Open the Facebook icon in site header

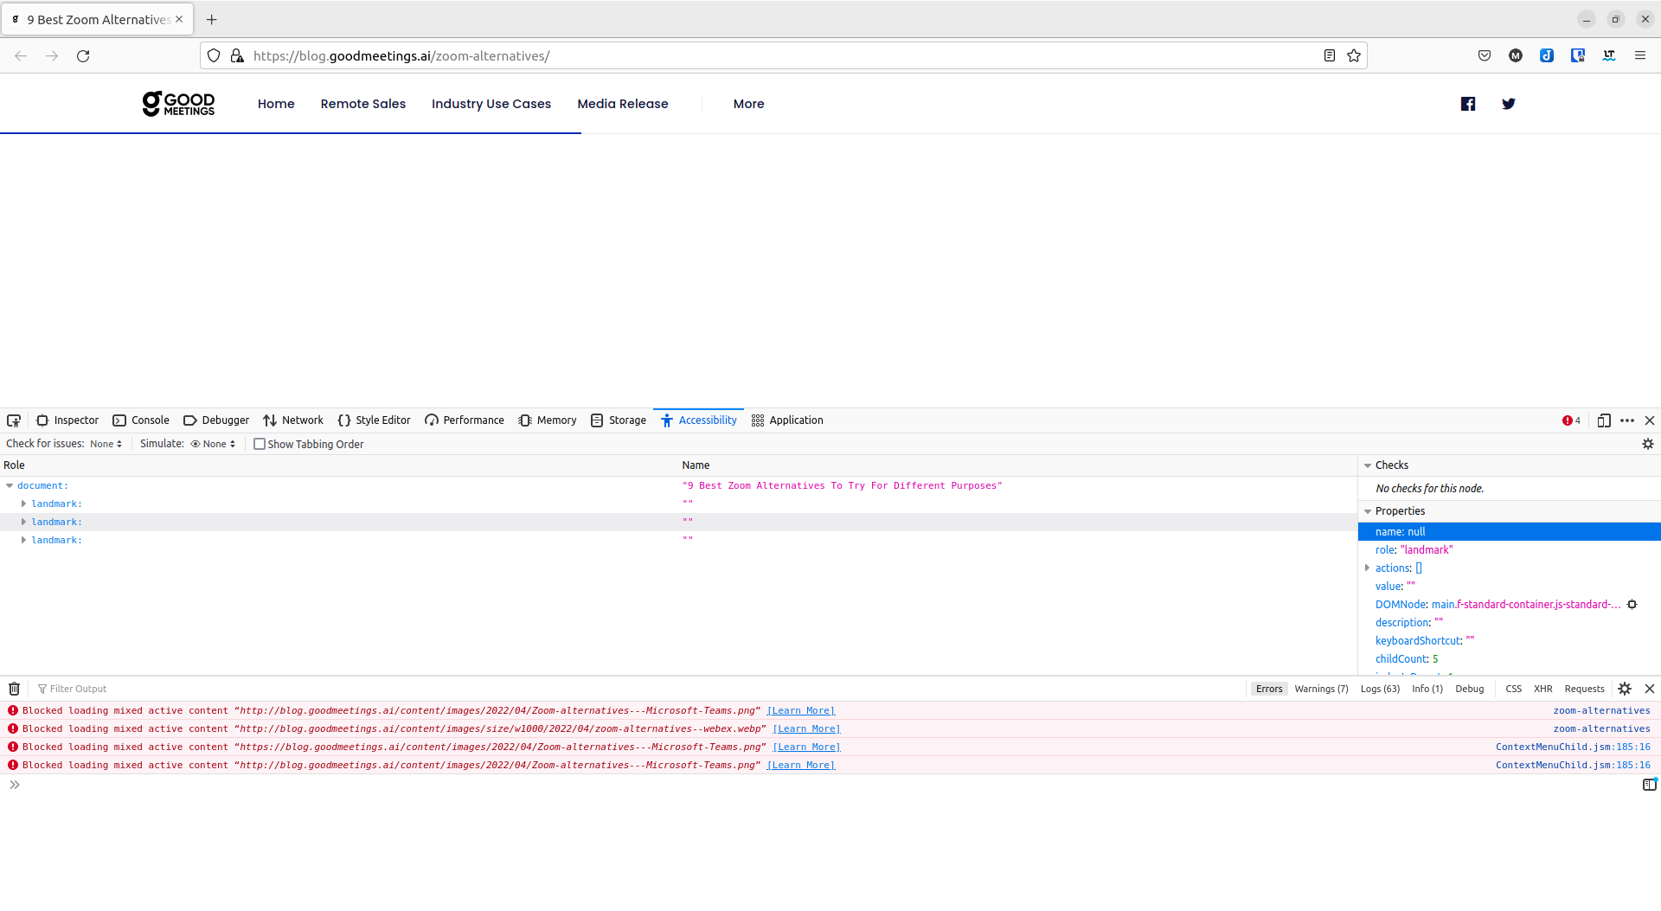(1468, 104)
